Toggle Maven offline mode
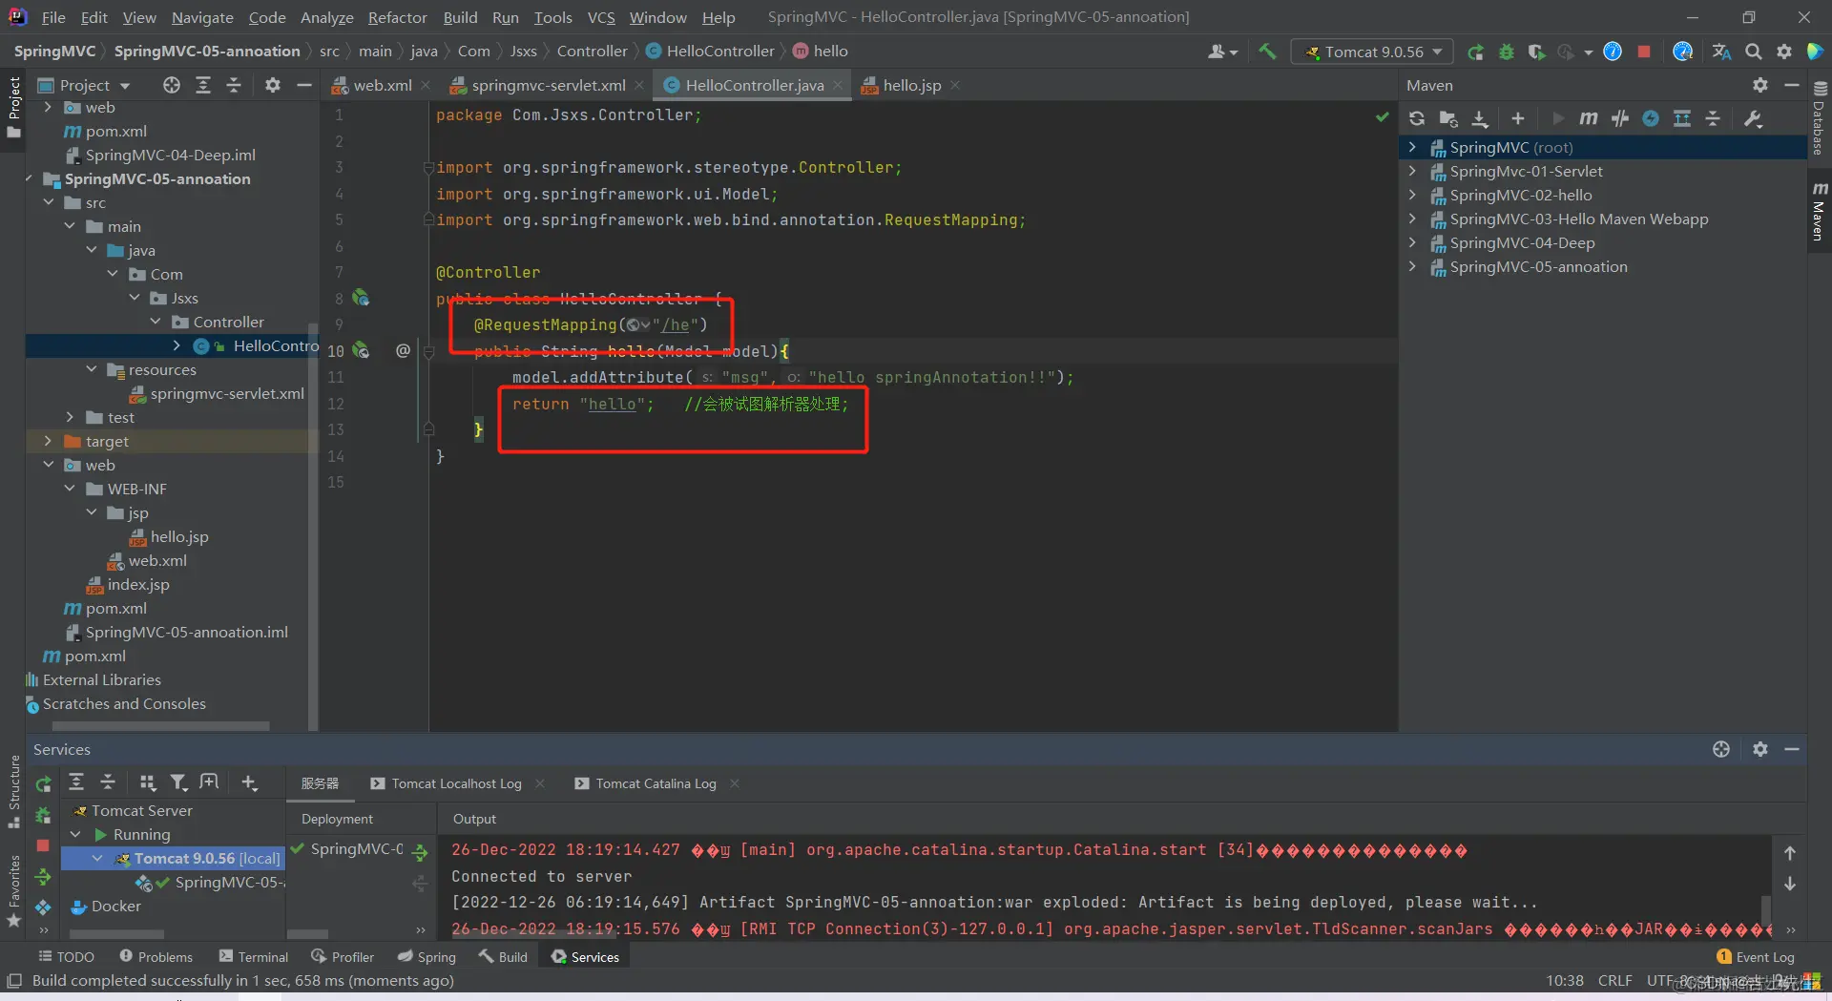This screenshot has width=1832, height=1001. coord(1620,118)
